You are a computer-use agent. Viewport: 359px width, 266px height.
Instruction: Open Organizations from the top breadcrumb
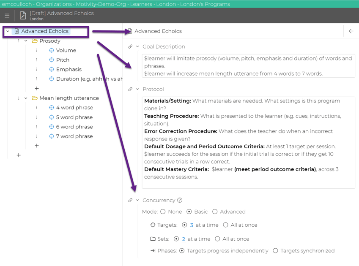pos(53,3)
